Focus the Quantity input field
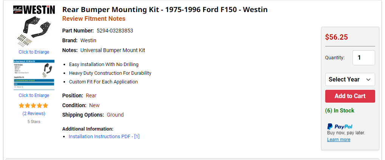385x160 pixels. pyautogui.click(x=364, y=58)
